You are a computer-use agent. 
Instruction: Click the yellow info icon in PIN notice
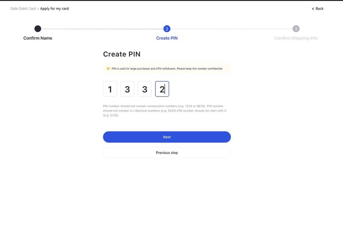[108, 69]
